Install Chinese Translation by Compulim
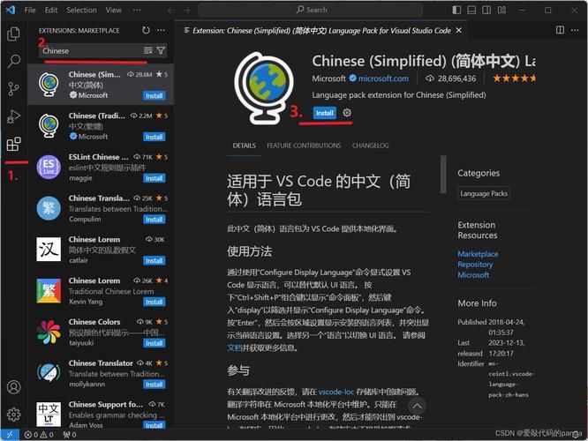The width and height of the screenshot is (588, 441). pyautogui.click(x=155, y=220)
